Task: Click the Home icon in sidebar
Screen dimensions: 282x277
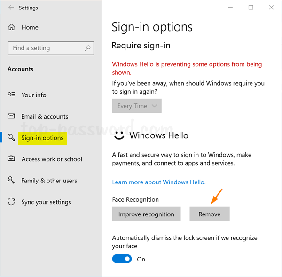Action: (12, 27)
